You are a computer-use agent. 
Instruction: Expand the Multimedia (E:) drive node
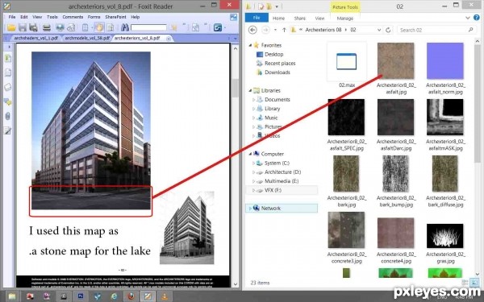point(254,181)
